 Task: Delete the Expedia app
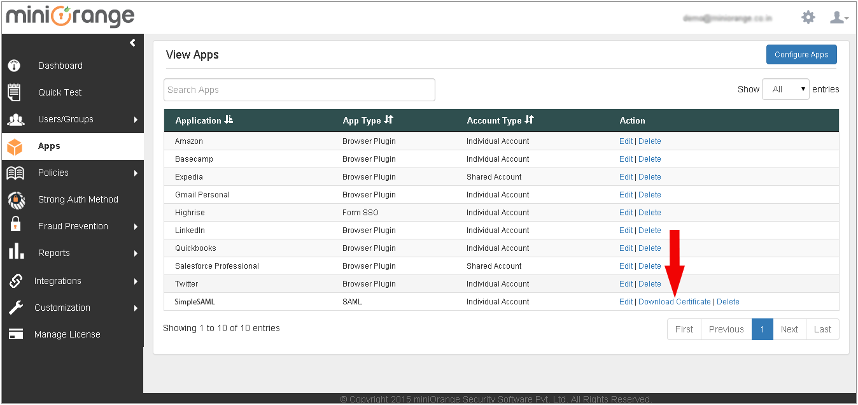[x=650, y=177]
